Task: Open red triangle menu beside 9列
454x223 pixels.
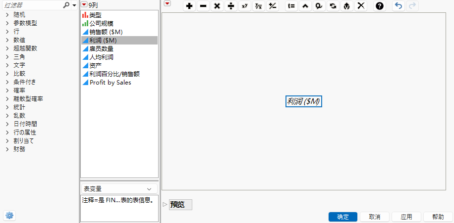Action: [84, 4]
